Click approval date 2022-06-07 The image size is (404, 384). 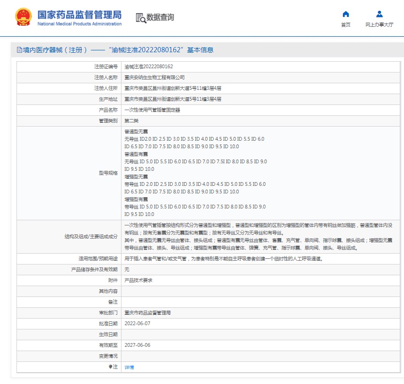[x=137, y=323]
